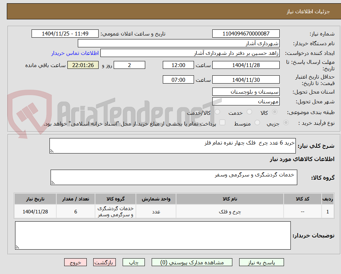The width and height of the screenshot is (341, 274).
Task: Select the کالا/خدمت radio button
Action: (x=217, y=112)
